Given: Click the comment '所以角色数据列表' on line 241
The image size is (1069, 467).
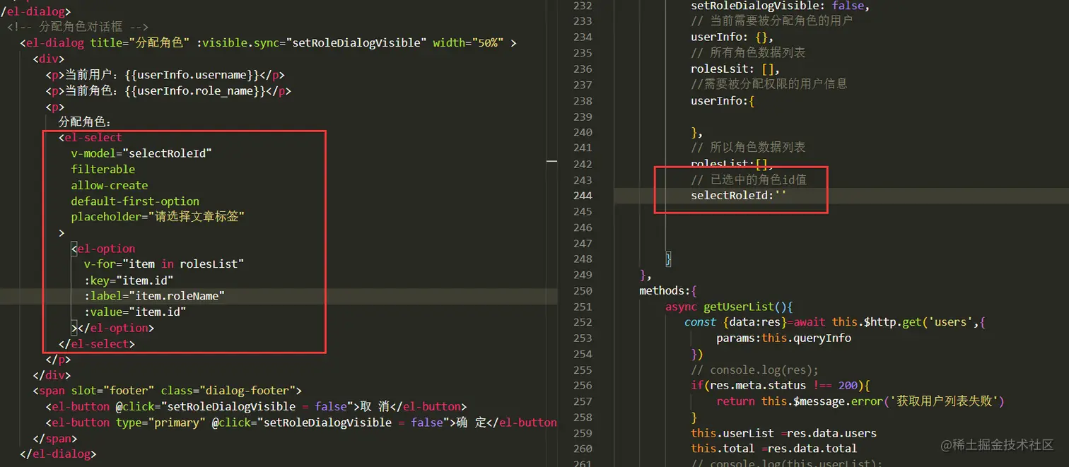Looking at the screenshot, I should point(748,148).
